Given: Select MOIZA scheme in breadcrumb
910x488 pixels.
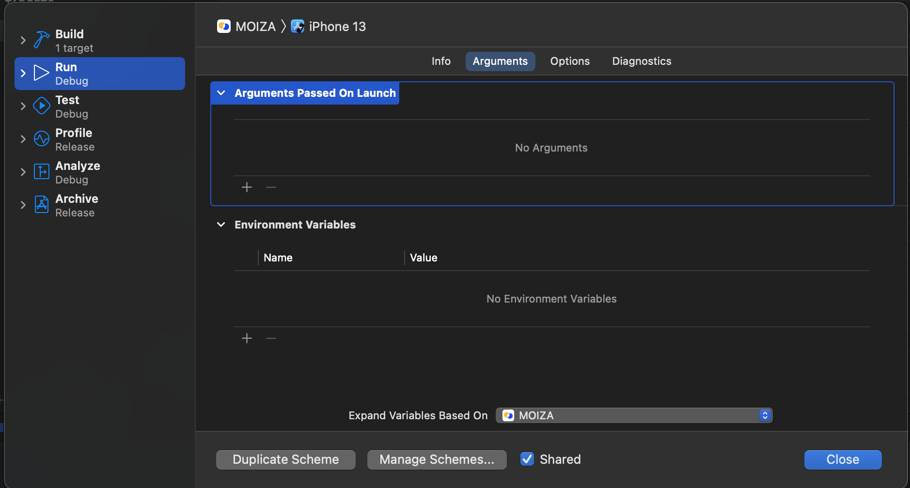Looking at the screenshot, I should pos(247,26).
